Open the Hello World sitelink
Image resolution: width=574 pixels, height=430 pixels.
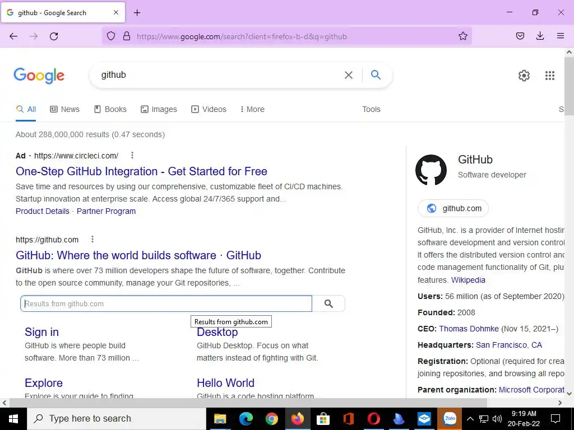[x=225, y=383]
